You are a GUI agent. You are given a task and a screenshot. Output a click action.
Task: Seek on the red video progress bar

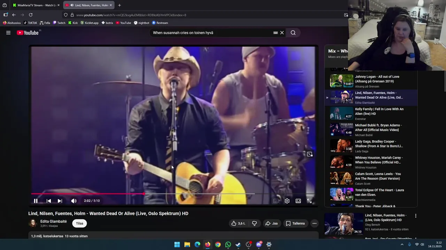click(173, 194)
